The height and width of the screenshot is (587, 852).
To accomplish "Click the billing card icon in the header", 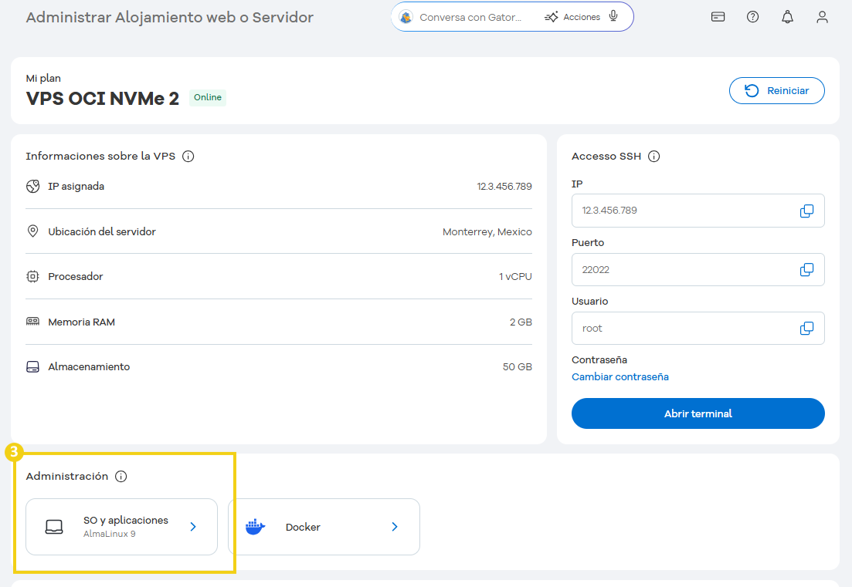I will pos(718,16).
